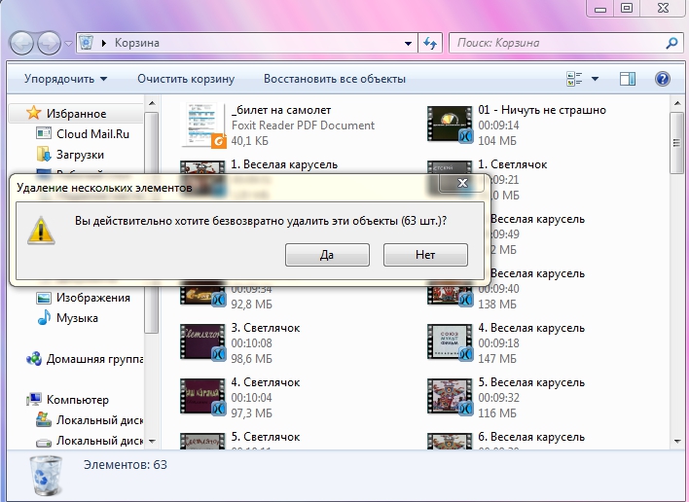Open the Упорядочить dropdown menu
The image size is (689, 502).
pos(66,79)
